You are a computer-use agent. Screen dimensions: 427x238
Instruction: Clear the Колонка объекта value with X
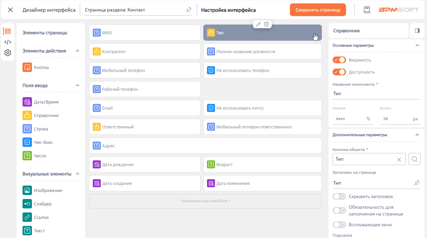click(x=399, y=159)
